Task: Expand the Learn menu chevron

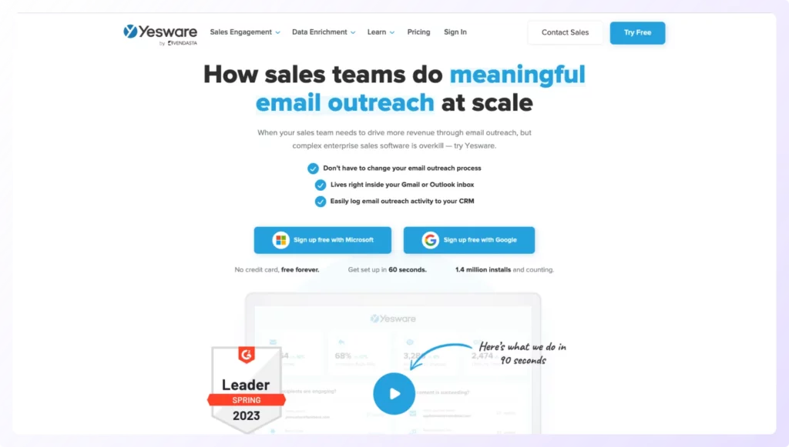Action: 392,32
